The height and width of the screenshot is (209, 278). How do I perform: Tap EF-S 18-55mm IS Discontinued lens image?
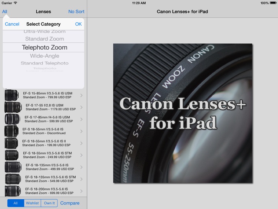click(x=11, y=131)
